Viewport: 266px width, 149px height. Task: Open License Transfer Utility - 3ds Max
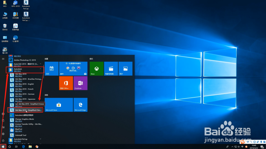click(x=26, y=125)
